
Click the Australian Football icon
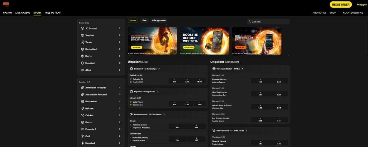coord(82,94)
